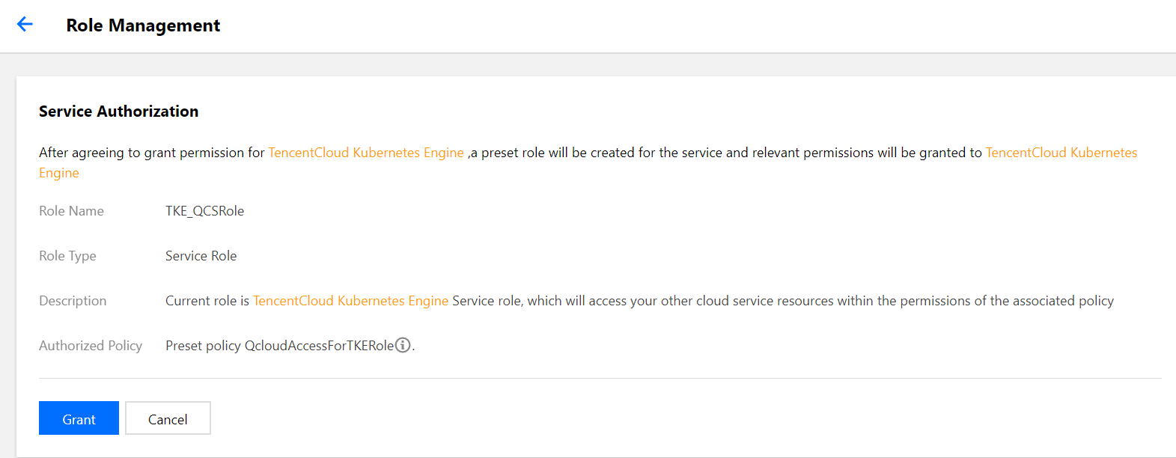This screenshot has width=1176, height=458.
Task: Select the TKE_QCSRole role name value
Action: coord(204,211)
